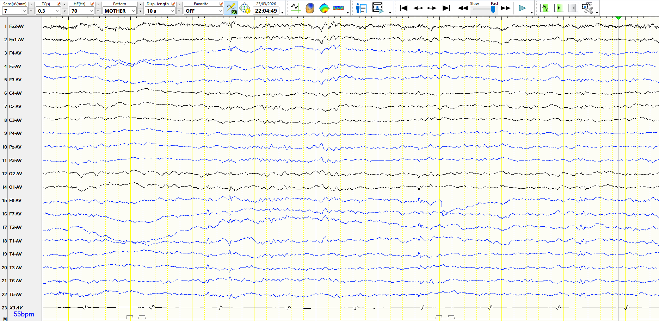Open the 3D head voltage map

(310, 8)
